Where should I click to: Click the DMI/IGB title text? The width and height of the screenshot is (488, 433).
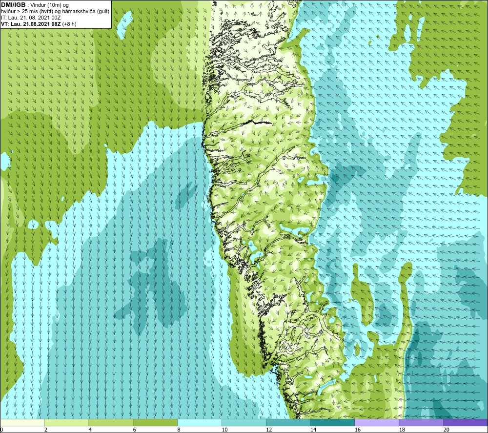[x=13, y=5]
